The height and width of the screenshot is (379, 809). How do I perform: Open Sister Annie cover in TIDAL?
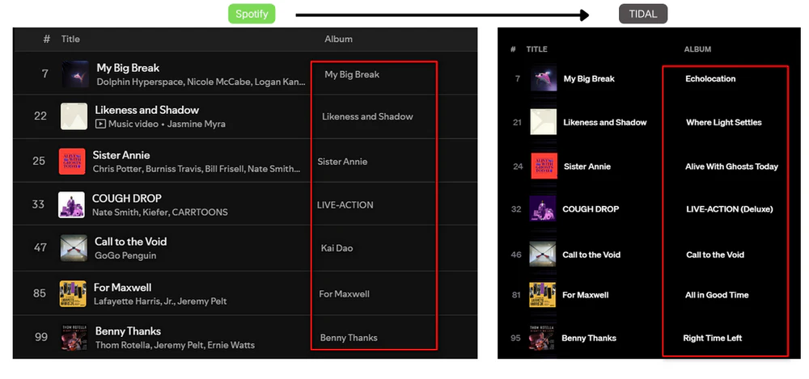click(544, 166)
